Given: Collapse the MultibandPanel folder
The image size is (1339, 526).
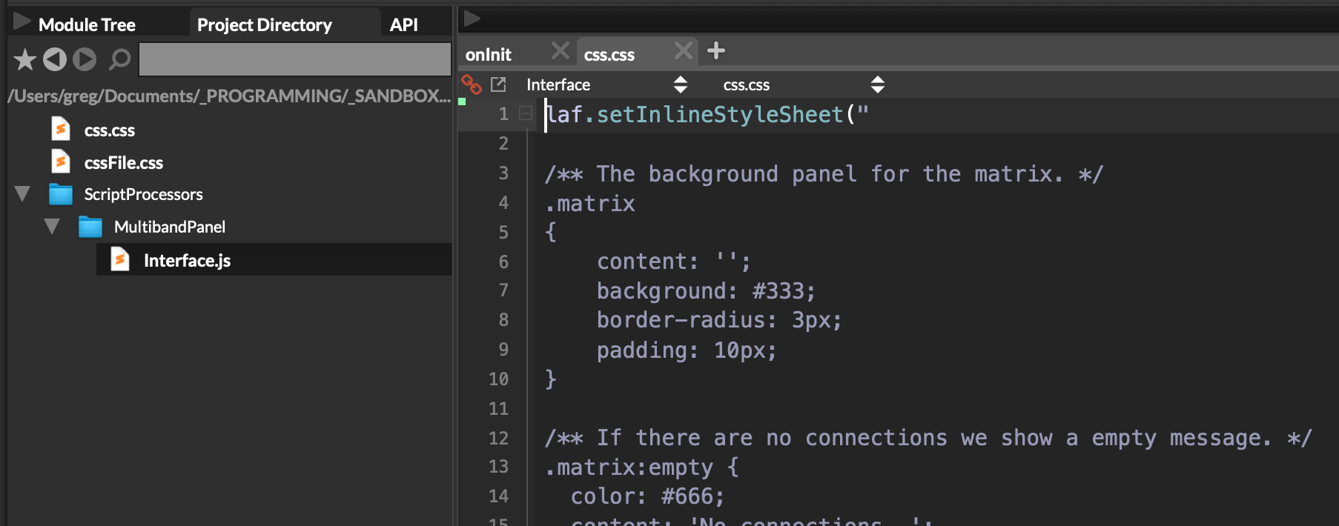Looking at the screenshot, I should coord(52,227).
